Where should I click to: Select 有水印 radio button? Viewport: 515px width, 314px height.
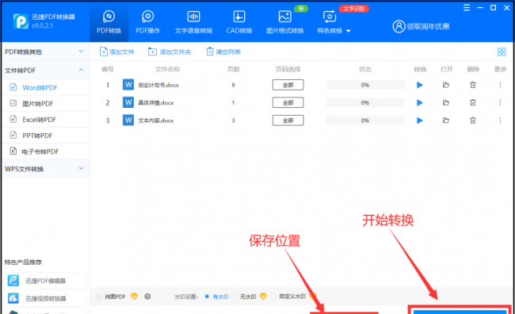tap(207, 297)
